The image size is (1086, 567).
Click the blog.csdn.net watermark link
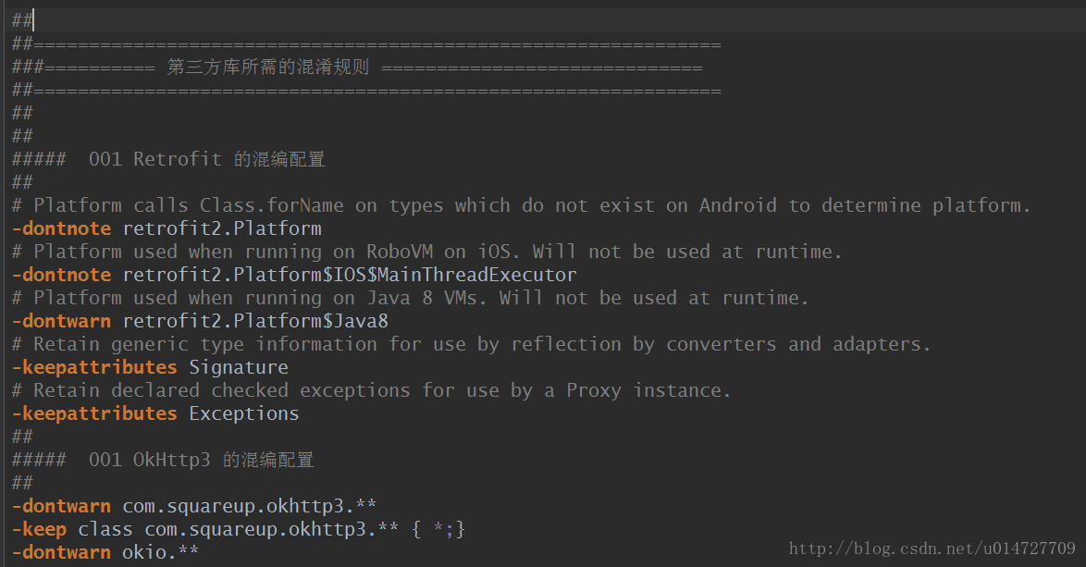[932, 549]
